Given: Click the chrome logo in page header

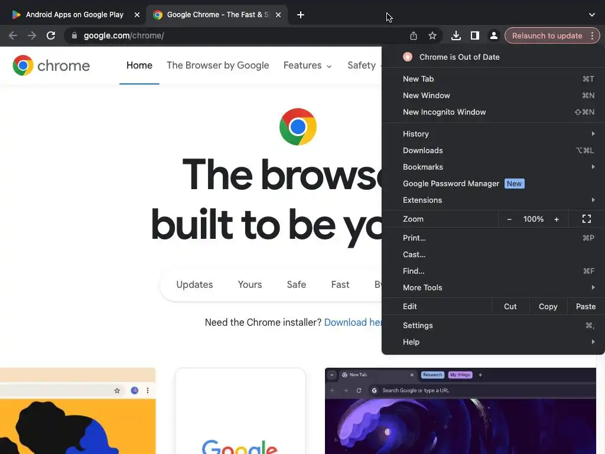Looking at the screenshot, I should point(51,65).
